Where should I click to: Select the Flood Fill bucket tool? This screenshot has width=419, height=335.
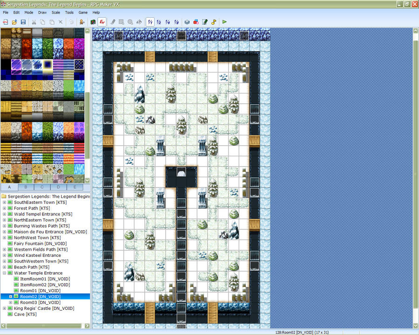pos(139,22)
